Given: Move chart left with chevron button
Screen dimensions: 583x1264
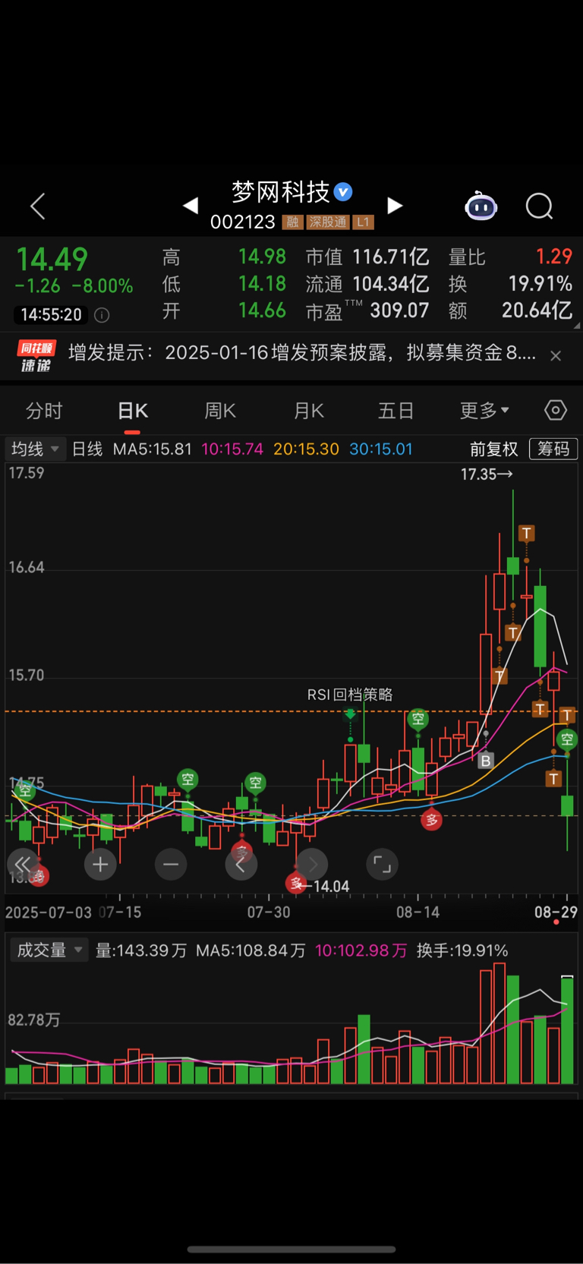Looking at the screenshot, I should pyautogui.click(x=241, y=864).
